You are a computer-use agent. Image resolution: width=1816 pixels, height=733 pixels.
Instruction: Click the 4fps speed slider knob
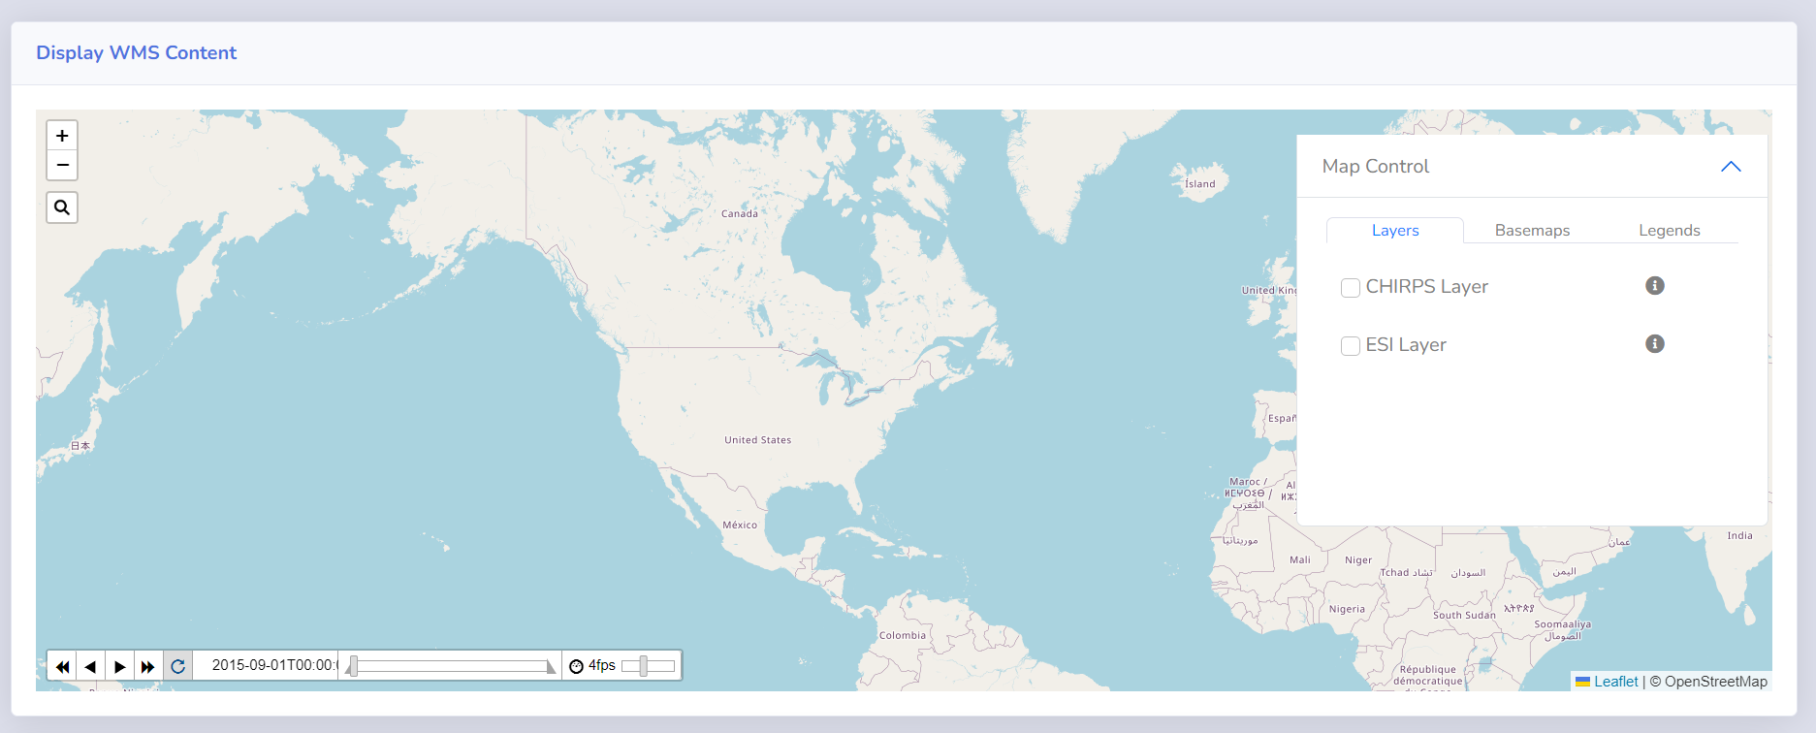pos(643,666)
